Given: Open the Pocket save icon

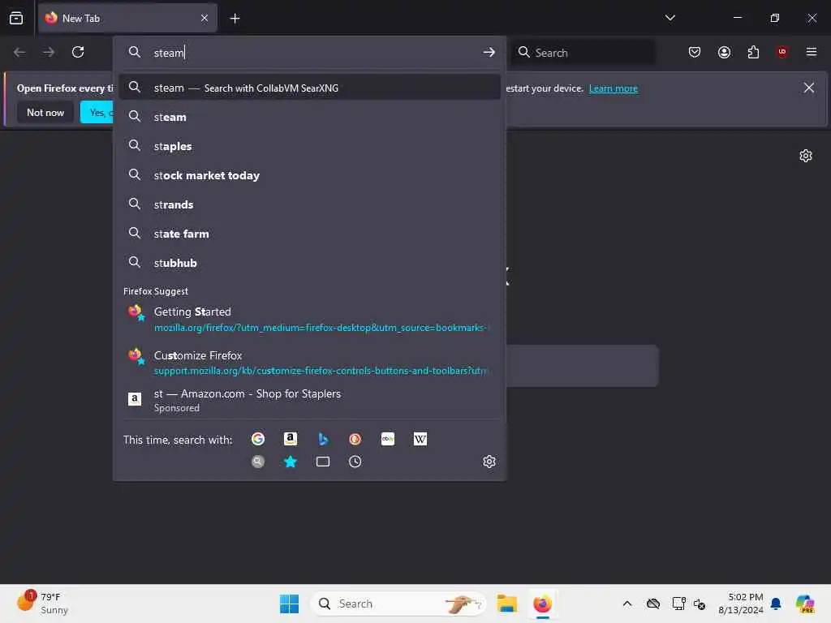Looking at the screenshot, I should click(x=695, y=52).
